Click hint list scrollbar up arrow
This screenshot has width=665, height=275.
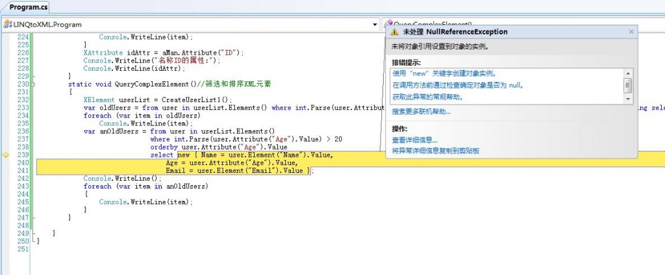coord(628,73)
